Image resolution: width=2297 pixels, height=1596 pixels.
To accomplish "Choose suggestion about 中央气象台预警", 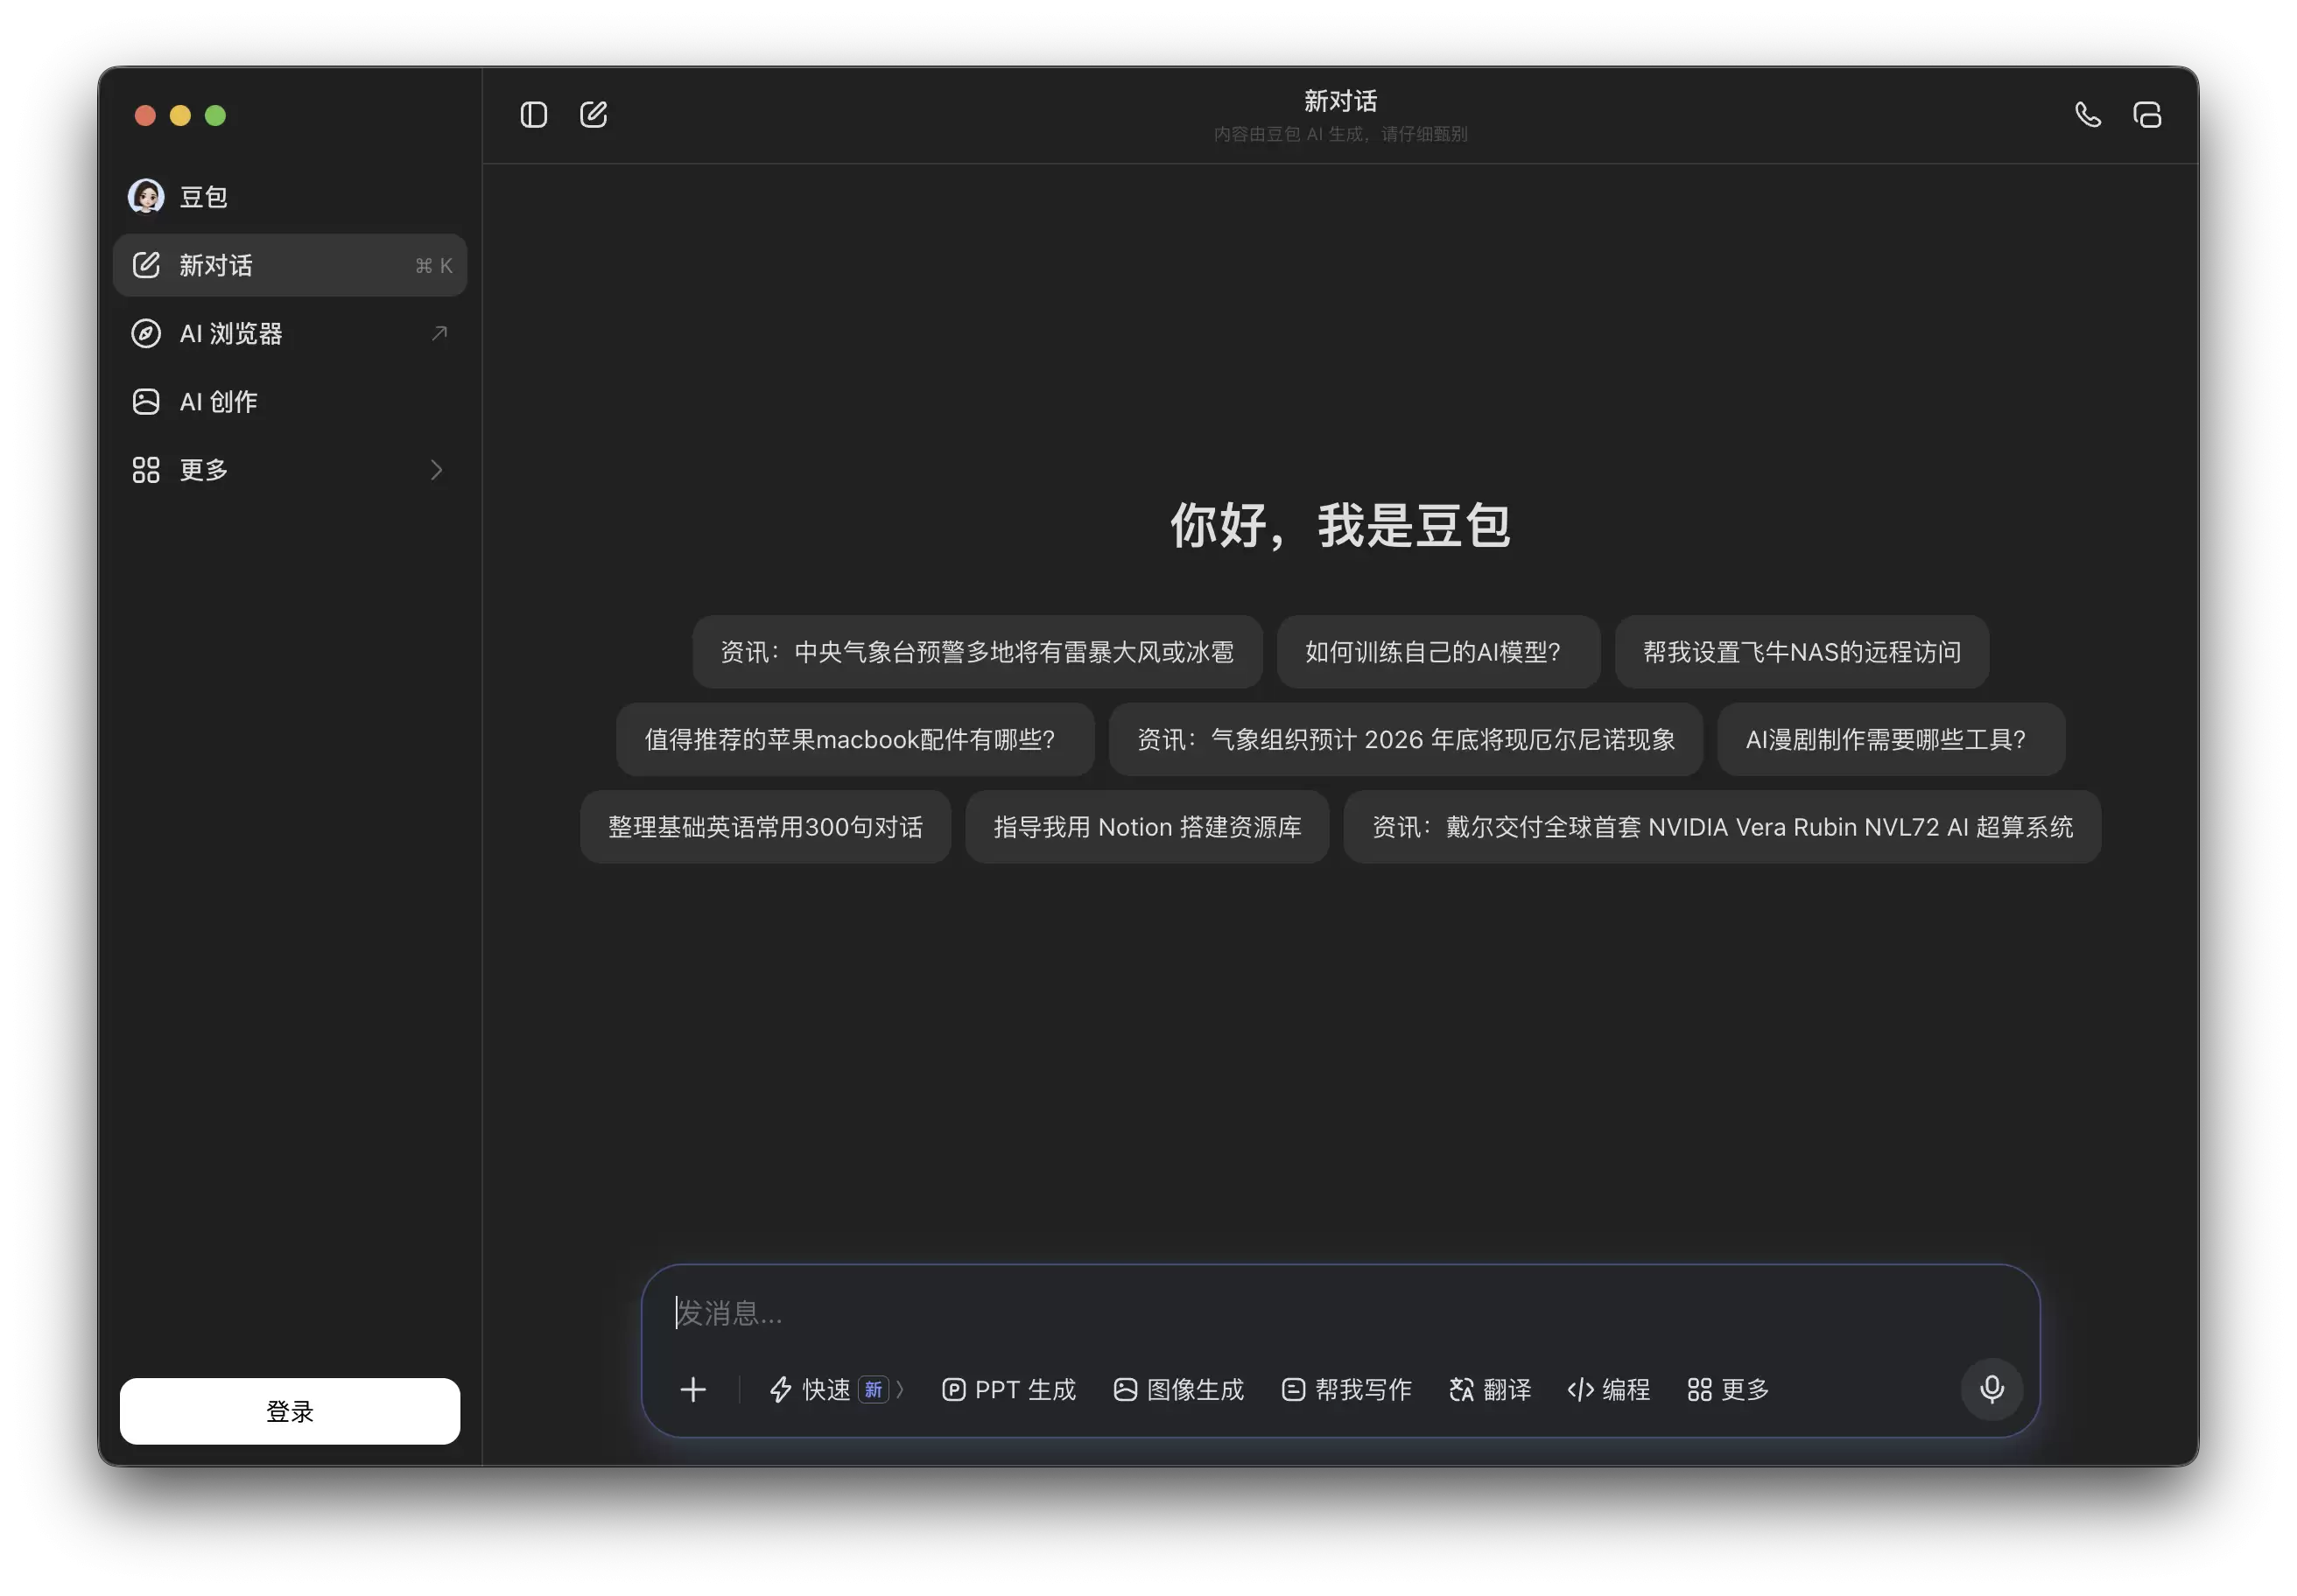I will click(978, 651).
